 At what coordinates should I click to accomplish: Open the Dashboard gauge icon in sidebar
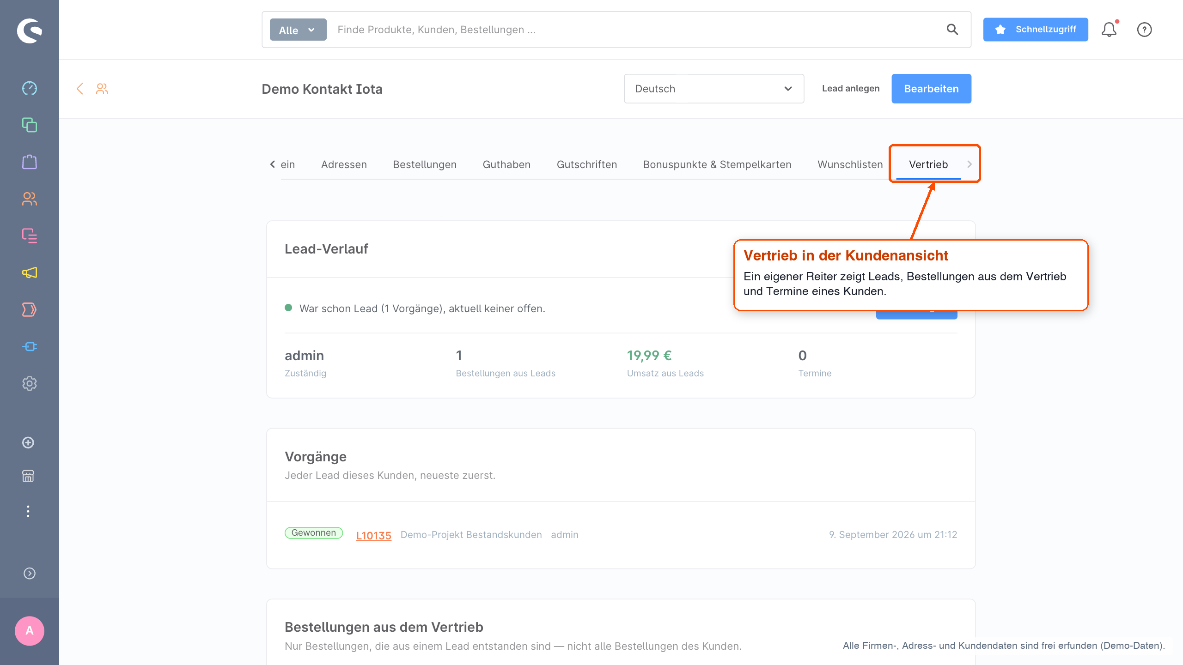click(x=30, y=88)
